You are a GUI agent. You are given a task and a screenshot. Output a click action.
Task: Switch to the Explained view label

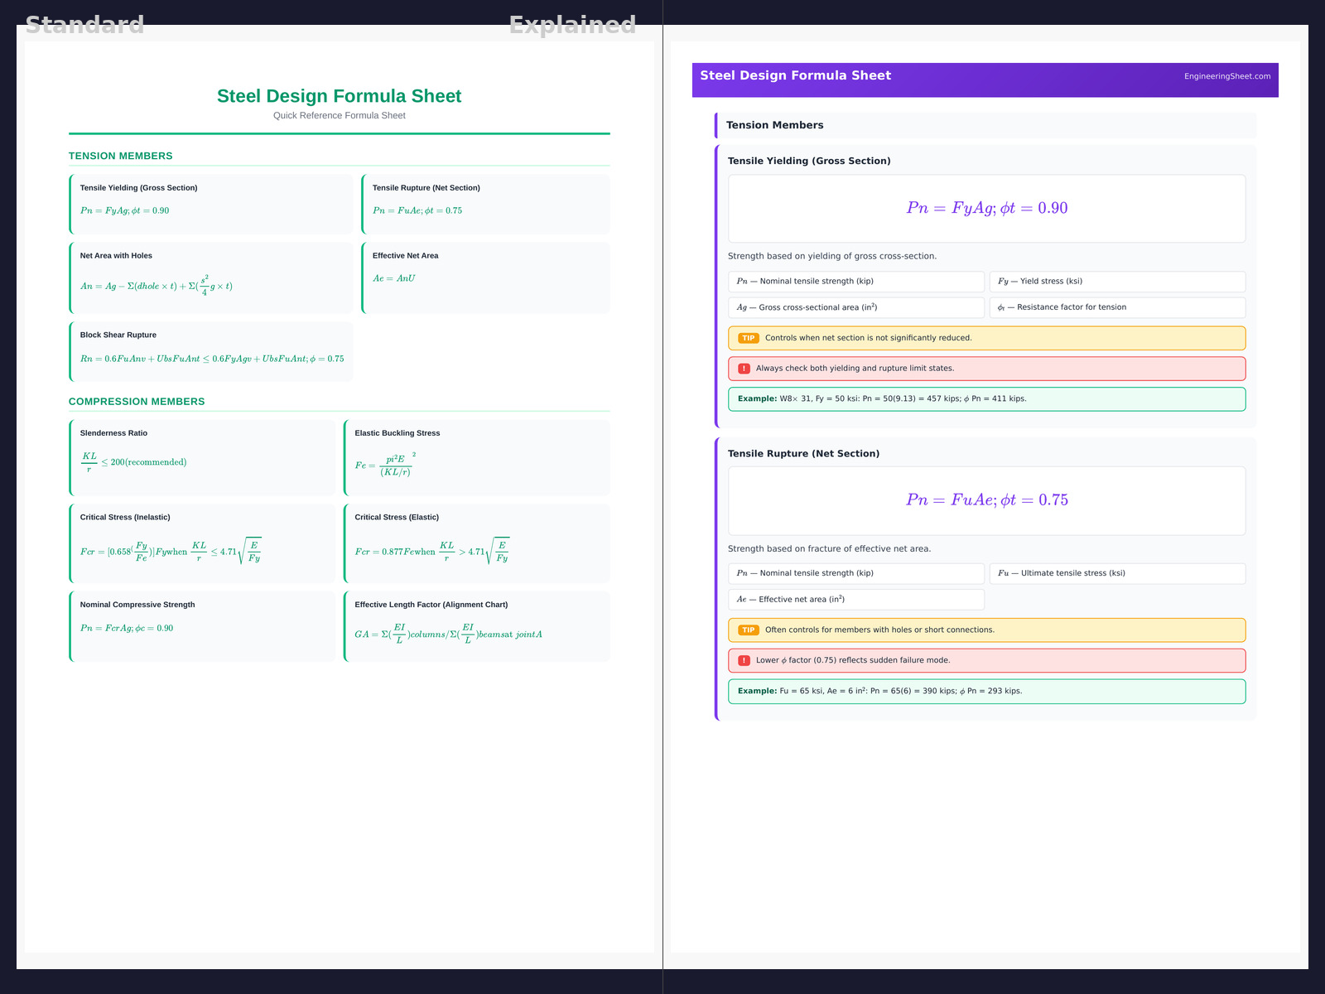point(572,25)
